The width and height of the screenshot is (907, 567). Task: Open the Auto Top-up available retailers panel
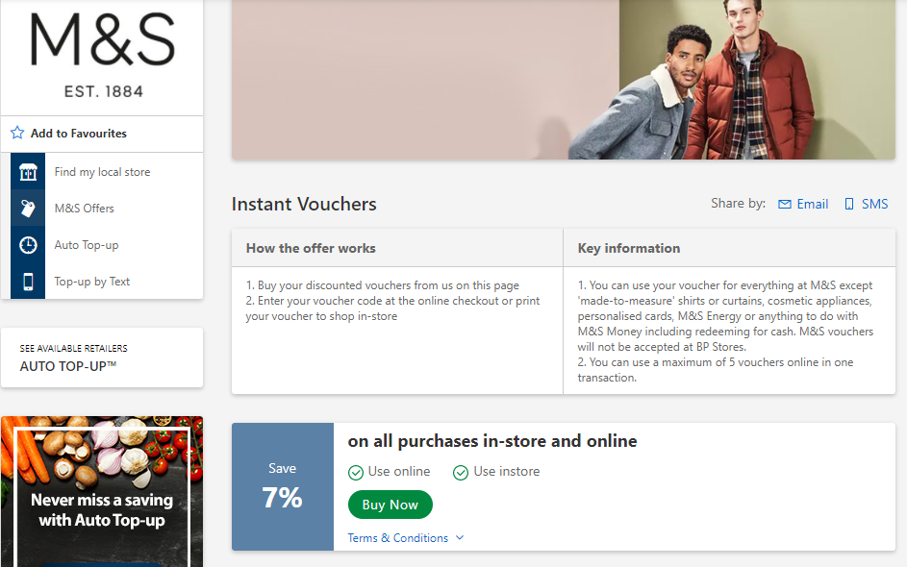point(102,357)
